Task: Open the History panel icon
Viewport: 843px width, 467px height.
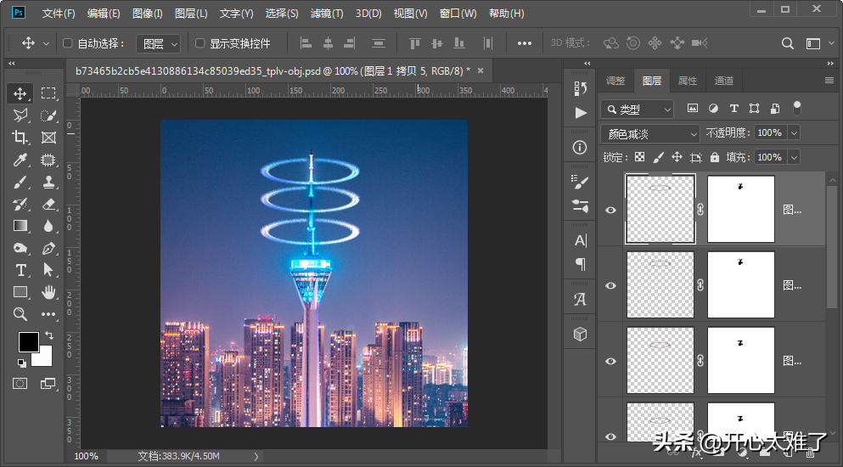Action: [580, 88]
